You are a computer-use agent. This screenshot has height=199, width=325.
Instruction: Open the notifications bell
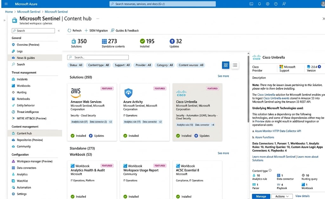(x=259, y=4)
